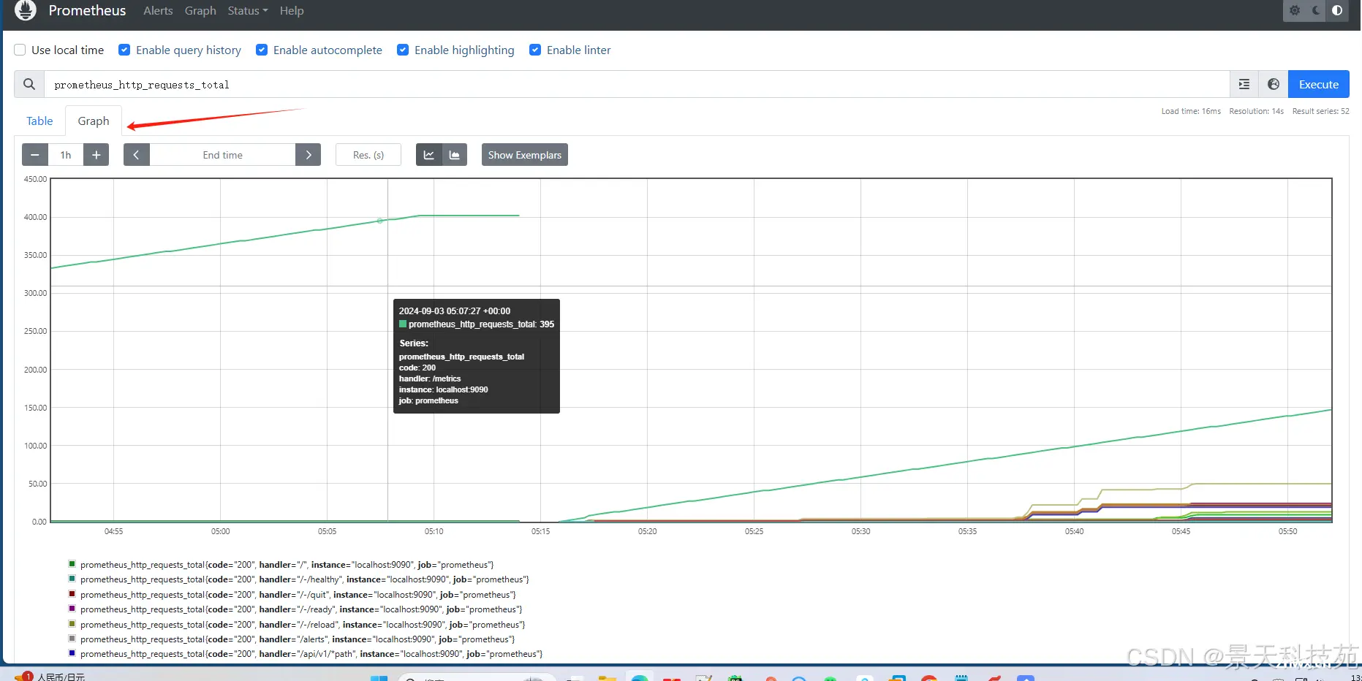
Task: Uncheck the Enable linter option
Action: pyautogui.click(x=535, y=50)
